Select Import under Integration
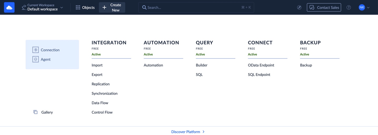Viewport: 378px width, 135px height. click(97, 65)
